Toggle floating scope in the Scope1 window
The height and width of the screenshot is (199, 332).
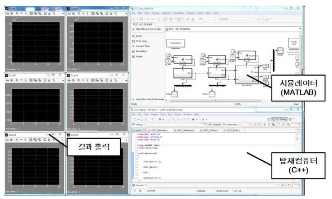point(107,14)
